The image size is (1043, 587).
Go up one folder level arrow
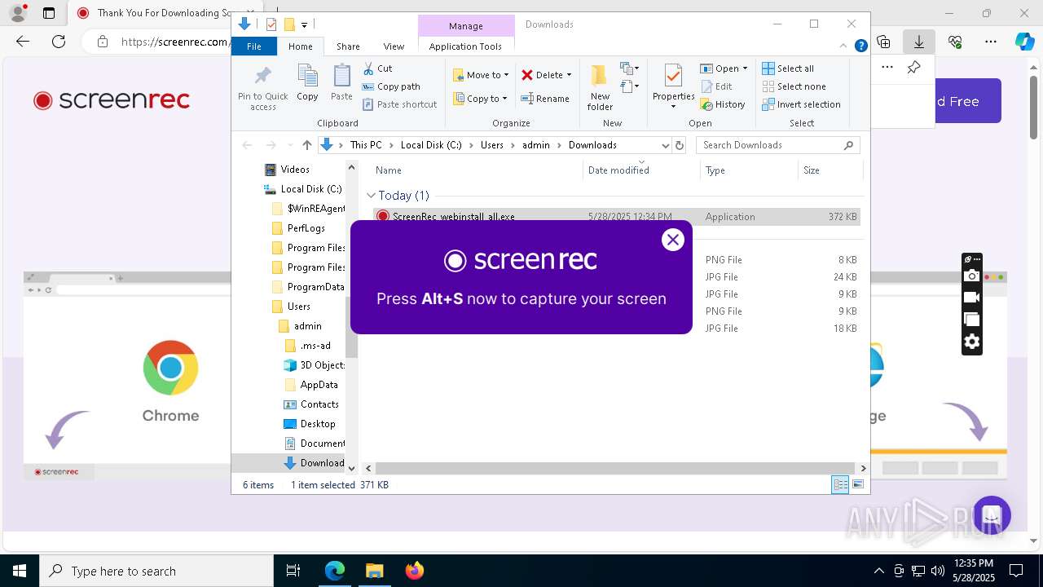click(306, 145)
